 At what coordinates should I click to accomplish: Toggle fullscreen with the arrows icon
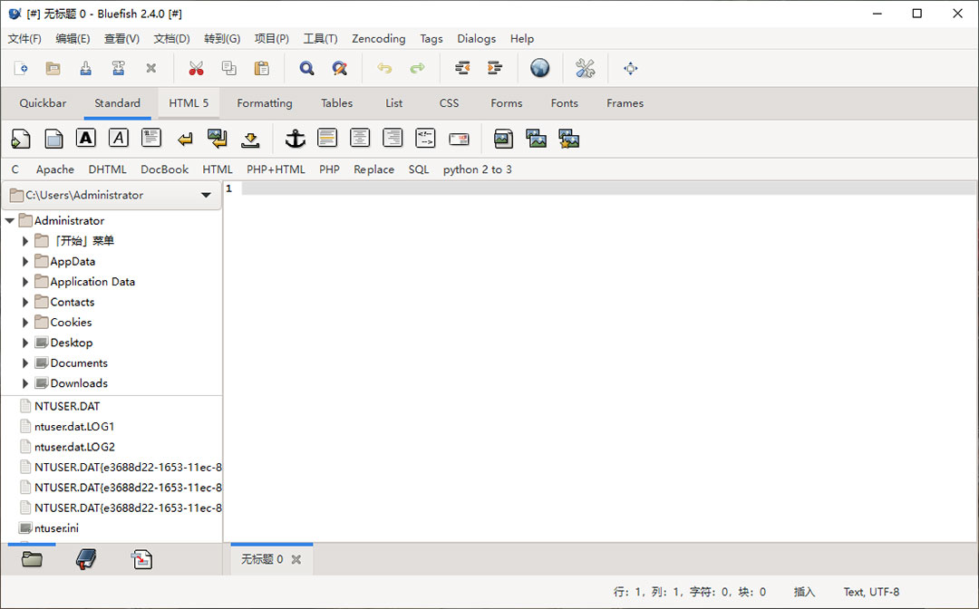point(631,69)
